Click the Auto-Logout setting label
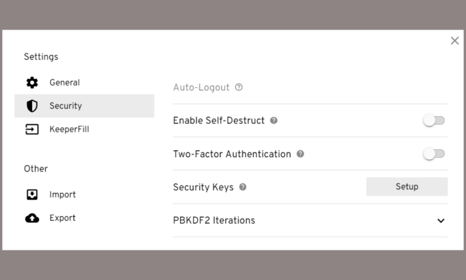This screenshot has height=280, width=466. [x=201, y=88]
